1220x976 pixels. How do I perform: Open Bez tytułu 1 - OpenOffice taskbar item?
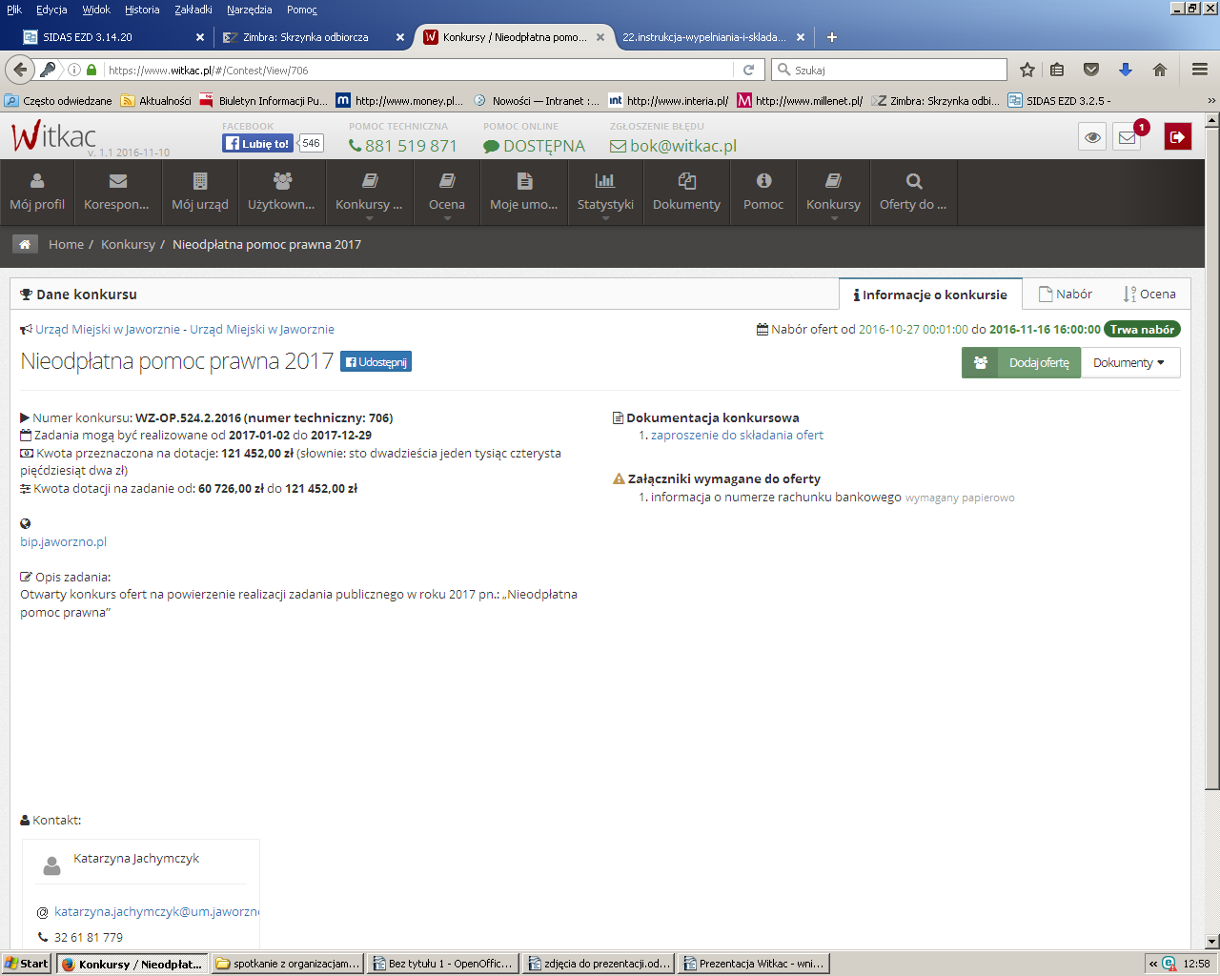tap(443, 964)
